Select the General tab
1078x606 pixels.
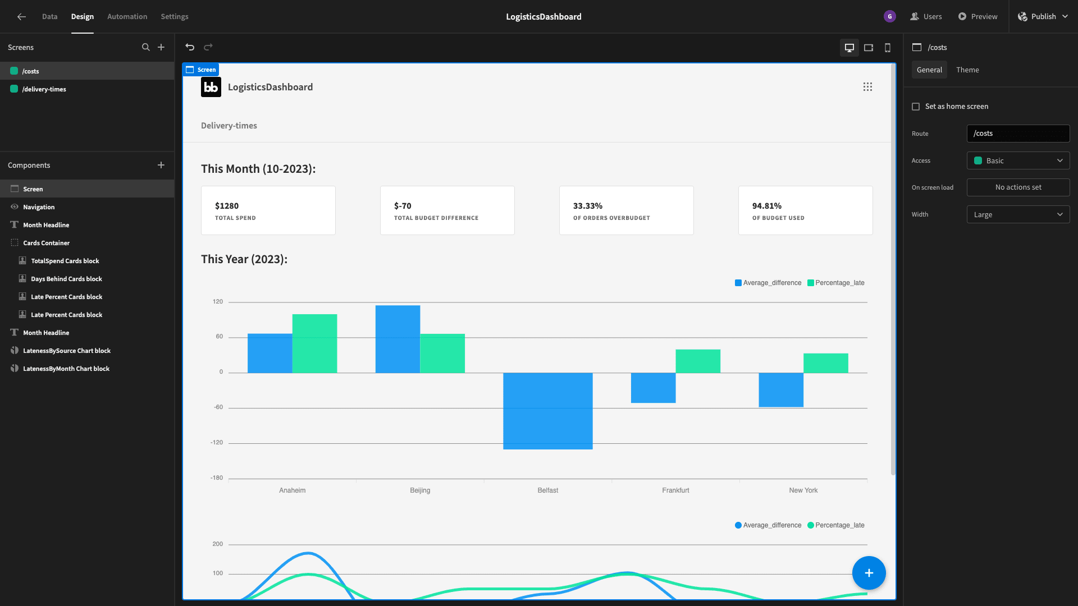929,70
